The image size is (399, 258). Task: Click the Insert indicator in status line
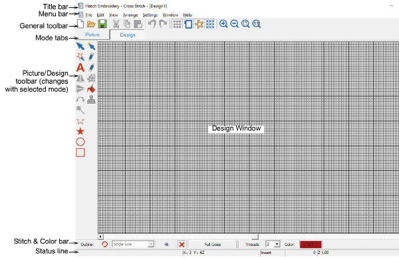point(266,253)
